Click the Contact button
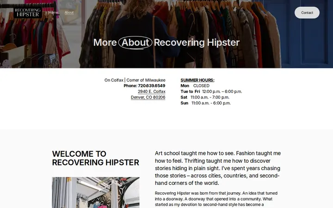The width and height of the screenshot is (333, 208). pyautogui.click(x=307, y=12)
